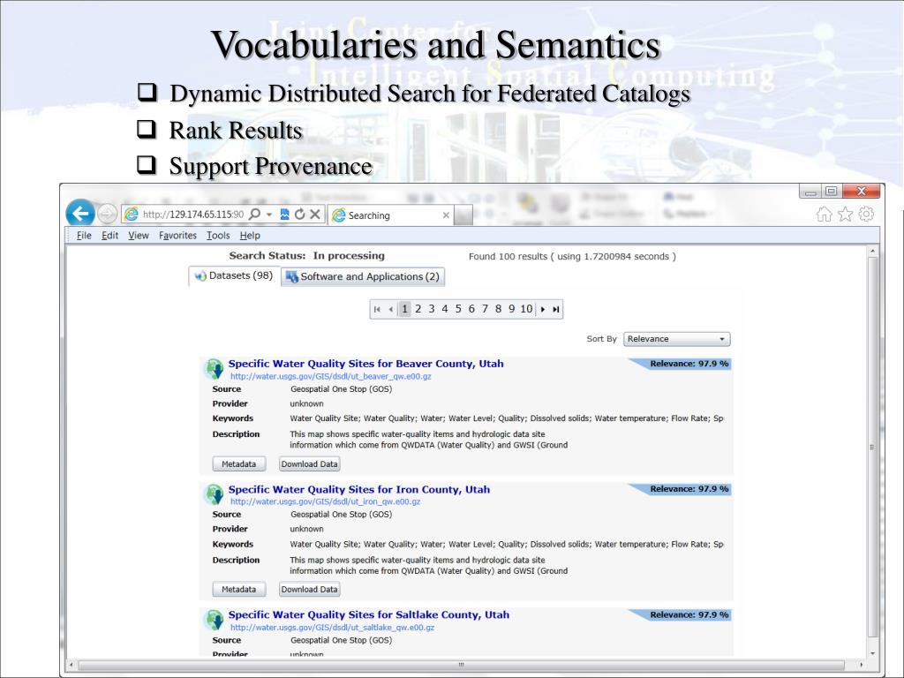Screen dimensions: 904x678
Task: Select results page 10
Action: point(526,309)
